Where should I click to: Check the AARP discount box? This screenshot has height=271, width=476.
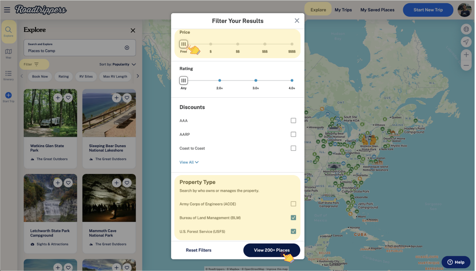tap(293, 134)
